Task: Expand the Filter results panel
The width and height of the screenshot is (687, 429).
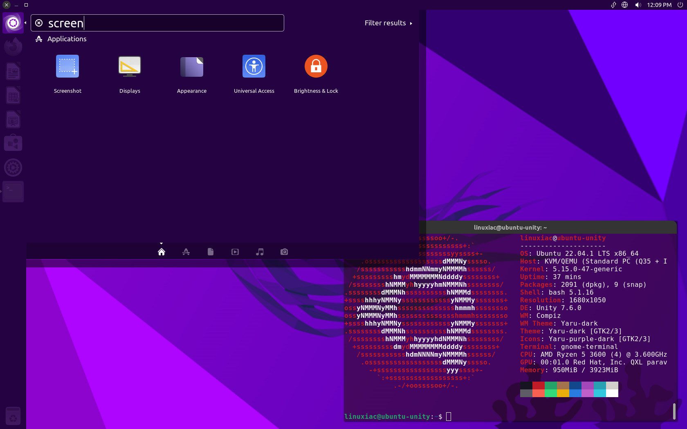Action: click(388, 23)
